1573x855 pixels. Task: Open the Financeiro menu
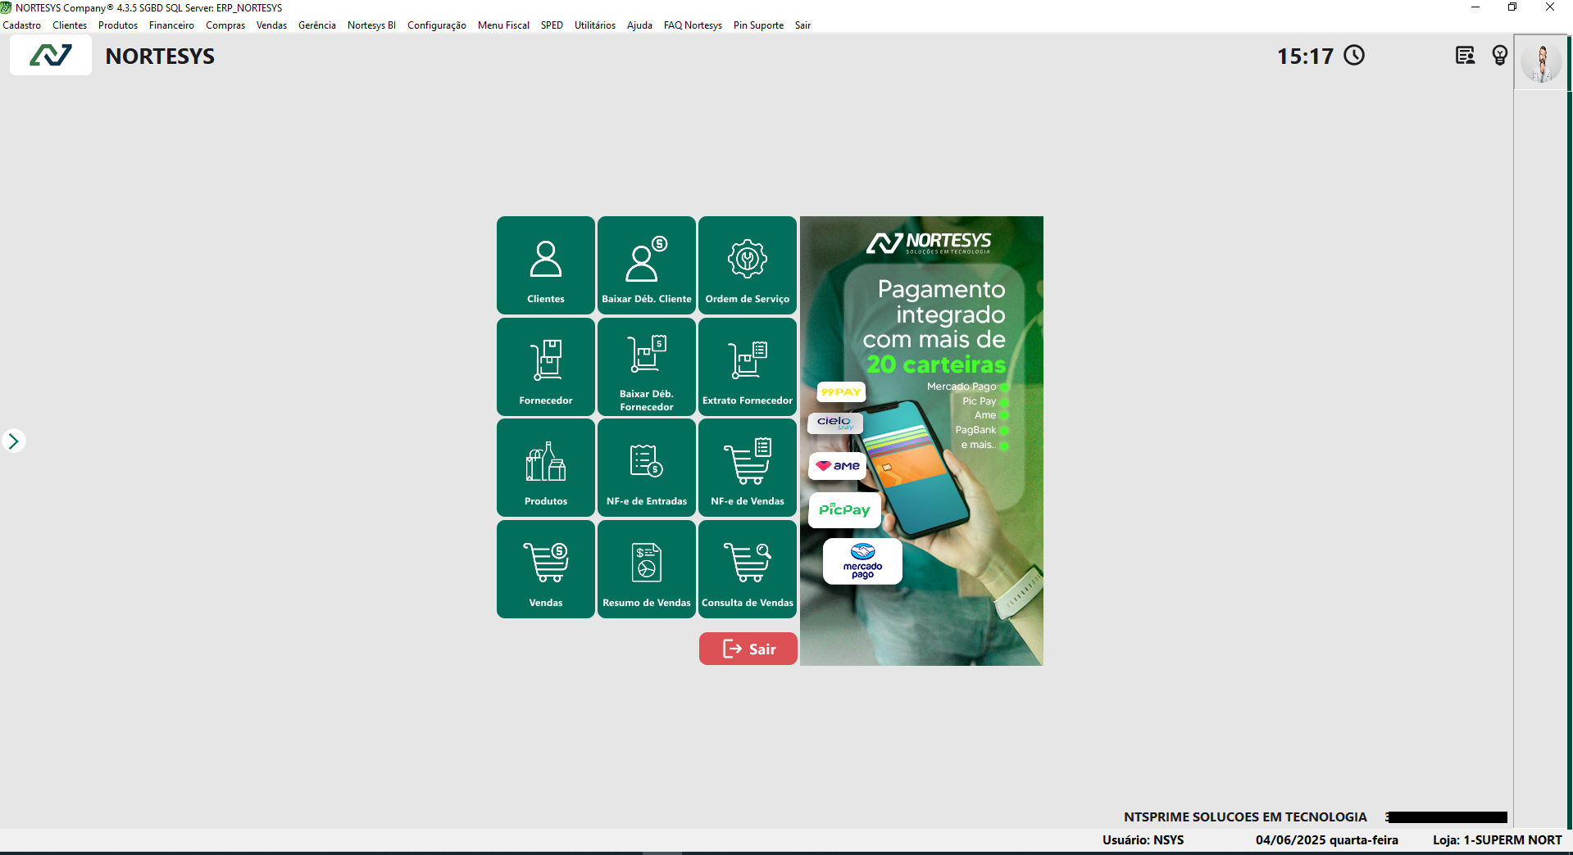click(171, 25)
